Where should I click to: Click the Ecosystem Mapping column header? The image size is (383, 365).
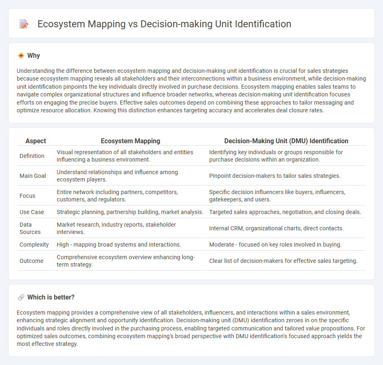coord(130,141)
